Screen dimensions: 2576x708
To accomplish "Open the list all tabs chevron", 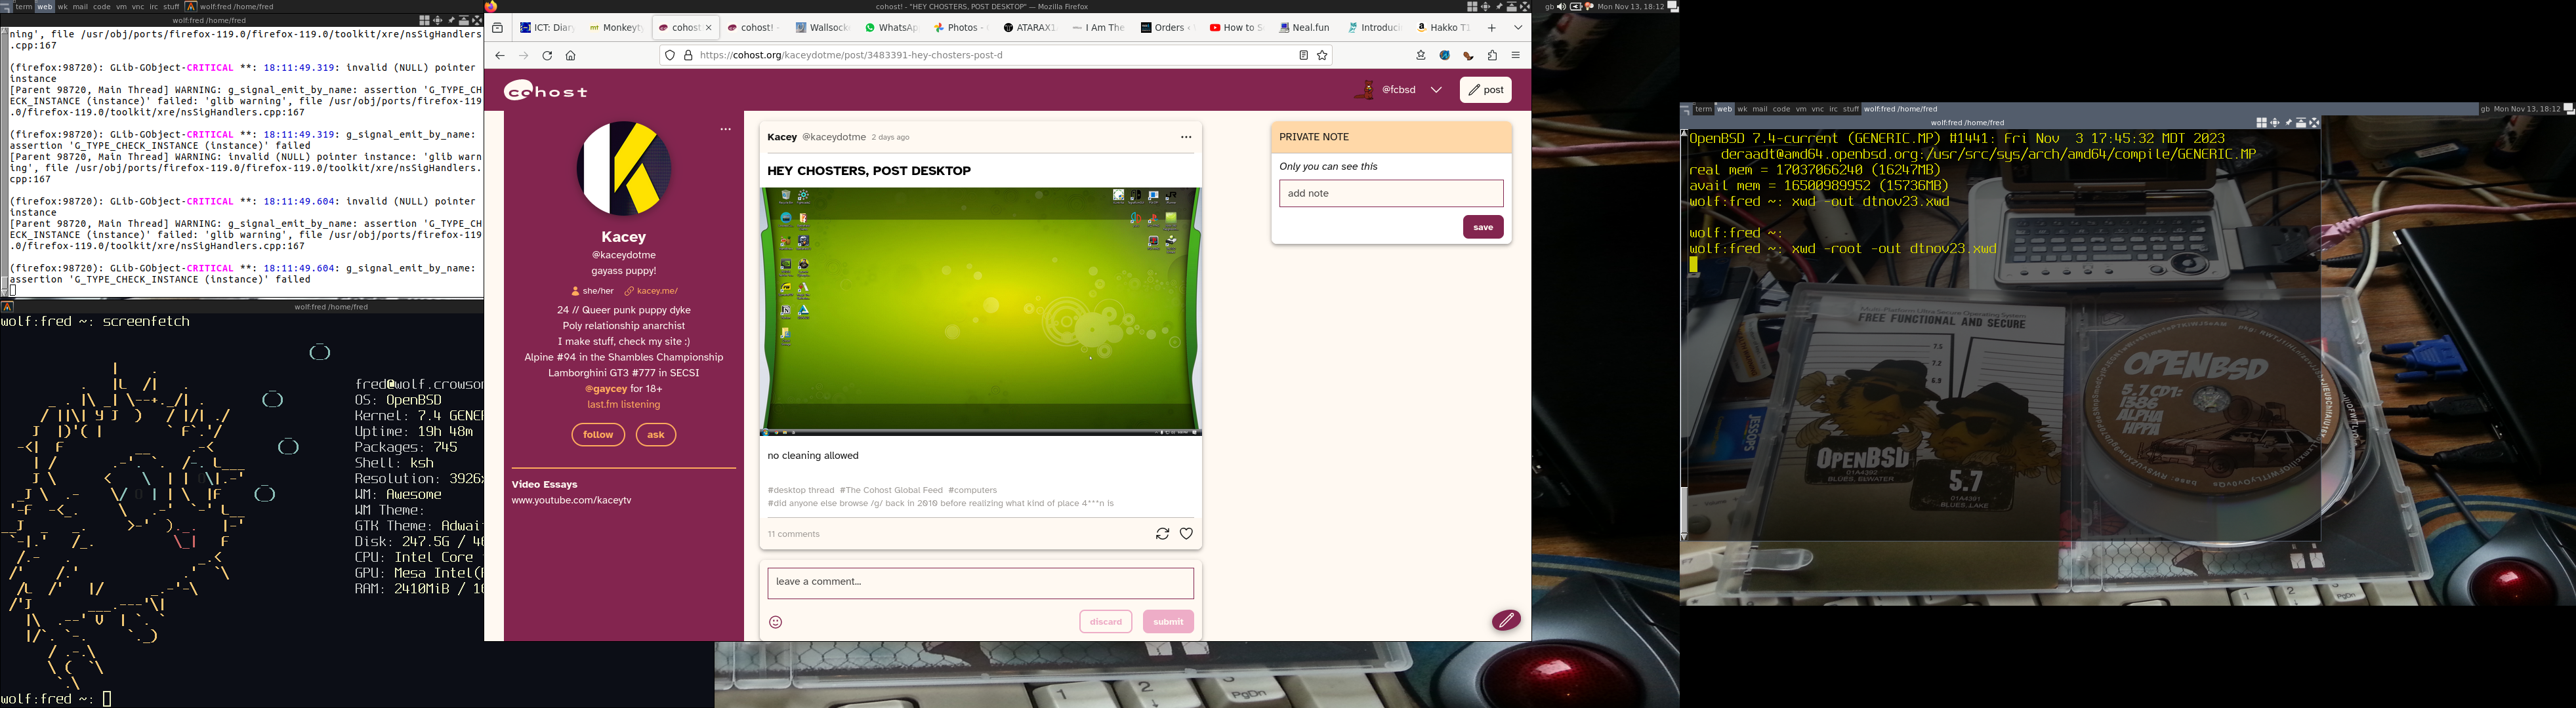I will tap(1517, 28).
